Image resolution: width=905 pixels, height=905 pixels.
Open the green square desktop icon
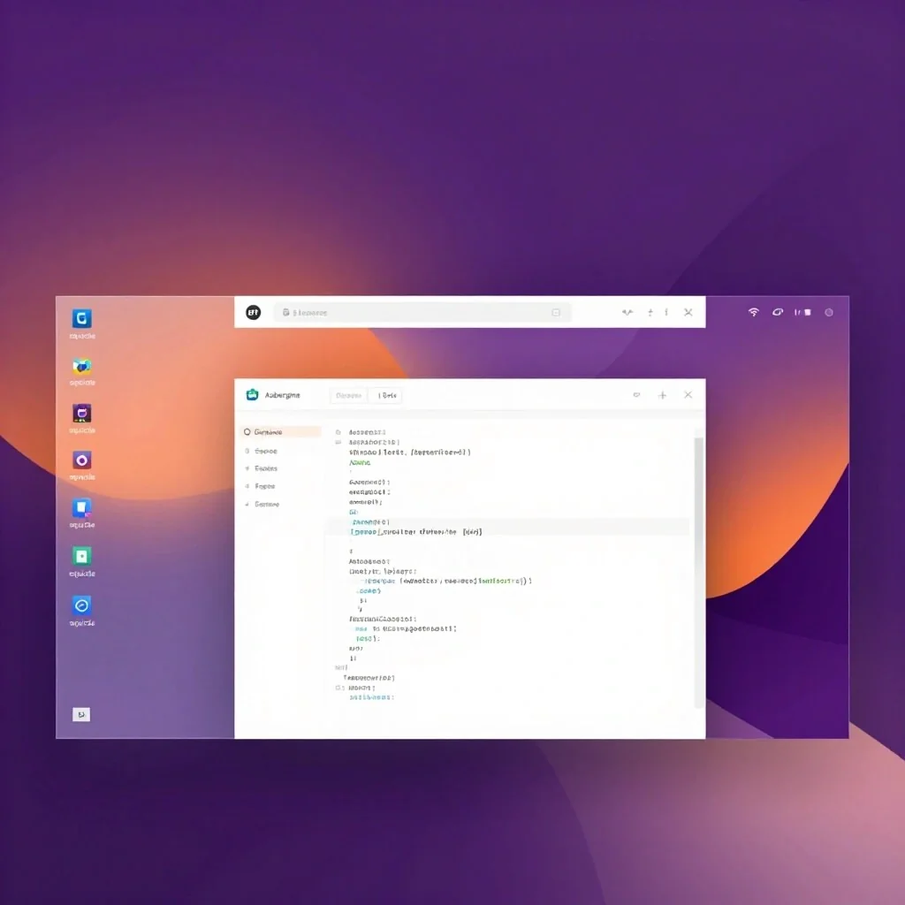click(82, 556)
